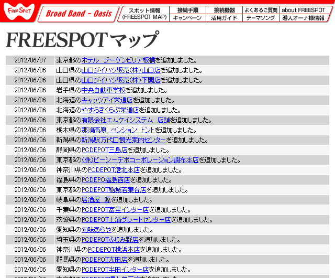Open PCDEPOT太田店 link
Viewport: 335px width, 278px height.
pyautogui.click(x=105, y=259)
